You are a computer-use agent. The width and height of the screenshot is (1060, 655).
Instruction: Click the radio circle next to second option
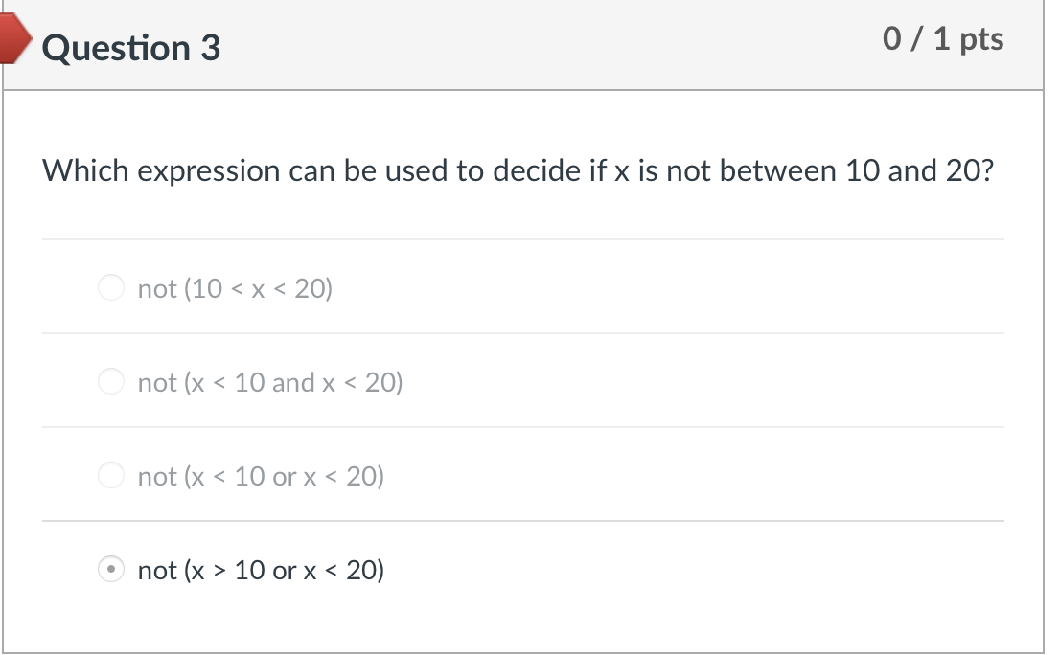(x=111, y=381)
